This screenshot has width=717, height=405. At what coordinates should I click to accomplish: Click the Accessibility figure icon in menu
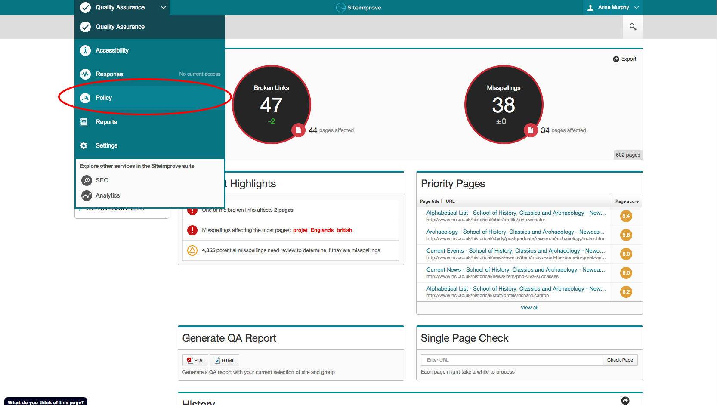[86, 50]
